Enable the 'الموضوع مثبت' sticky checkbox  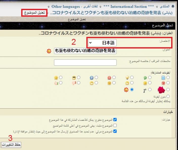[x=115, y=125]
